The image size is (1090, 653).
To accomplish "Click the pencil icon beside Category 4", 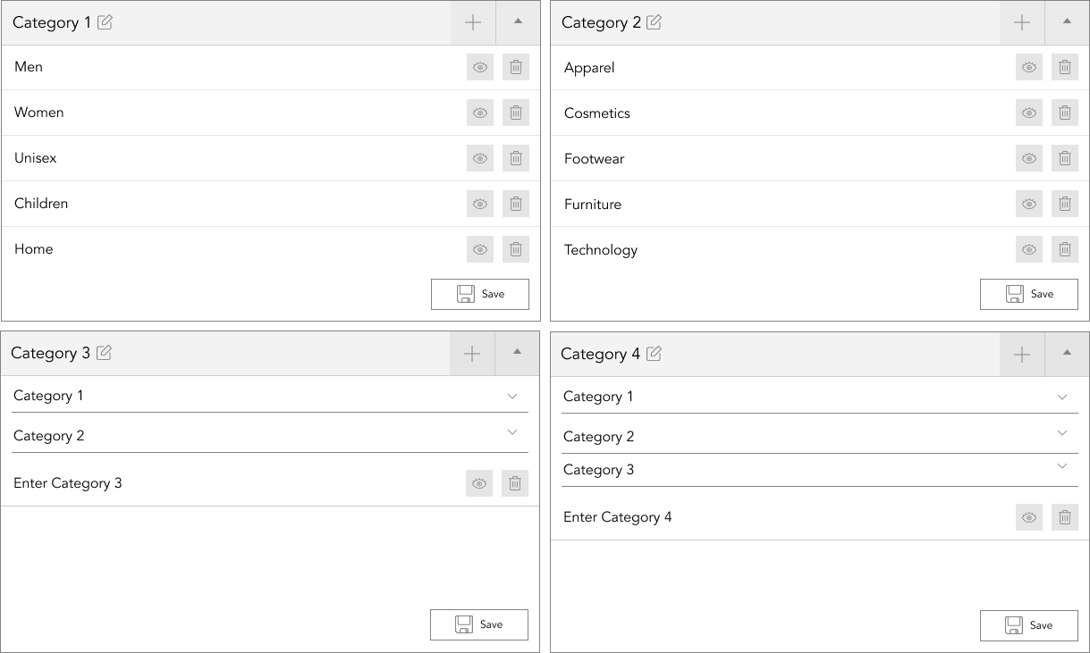I will coord(654,354).
